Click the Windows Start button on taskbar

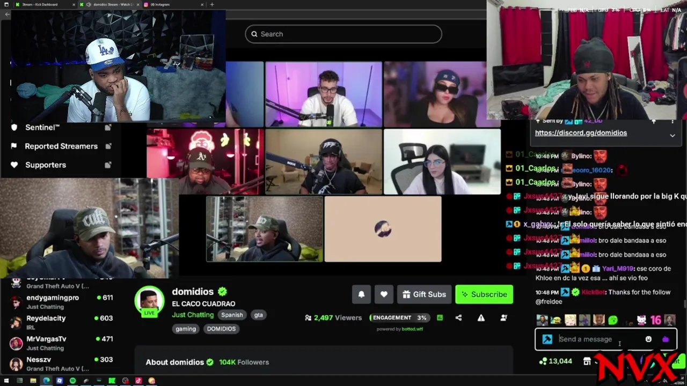click(x=6, y=381)
